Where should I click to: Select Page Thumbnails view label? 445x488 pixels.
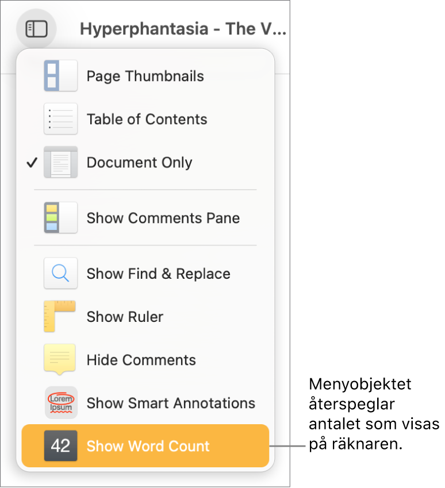tap(145, 76)
